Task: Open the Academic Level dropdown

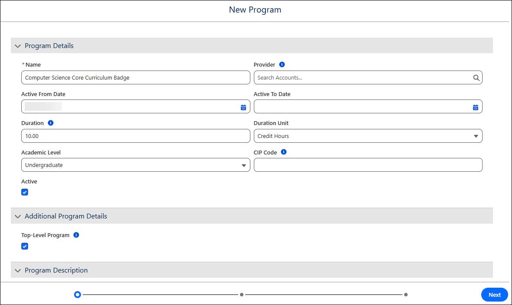Action: coord(244,165)
